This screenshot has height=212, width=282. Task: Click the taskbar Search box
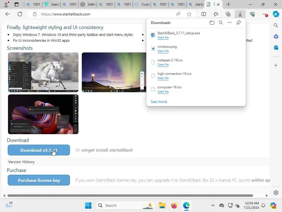pos(125,205)
